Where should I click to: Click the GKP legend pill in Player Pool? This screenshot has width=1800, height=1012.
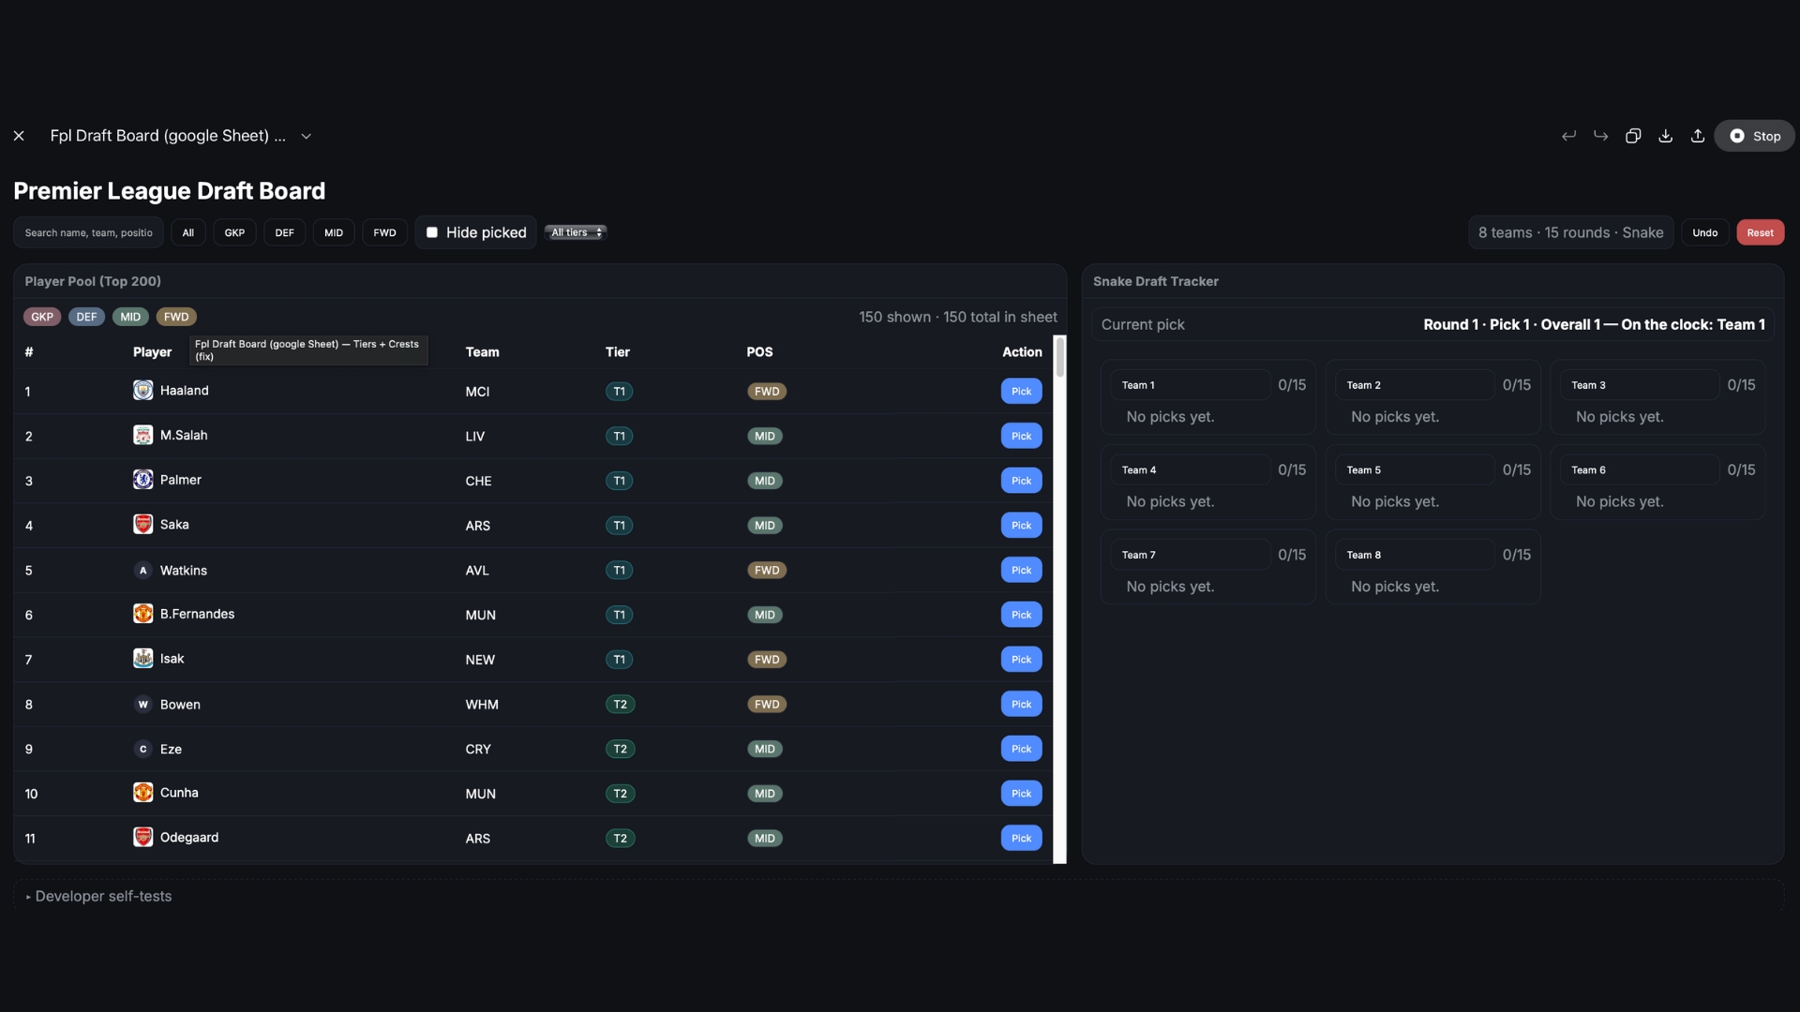coord(42,317)
